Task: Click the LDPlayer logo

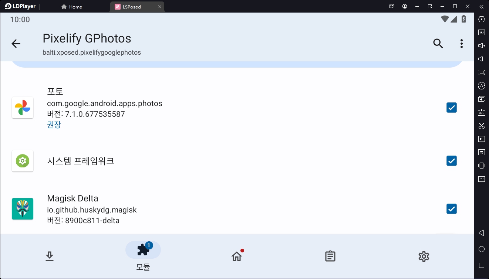Action: (20, 6)
